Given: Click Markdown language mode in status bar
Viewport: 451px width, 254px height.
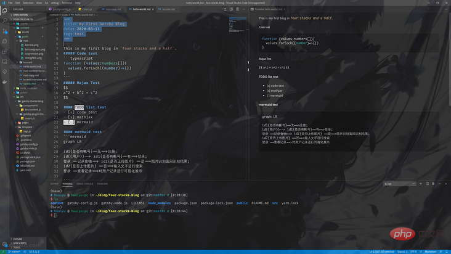Looking at the screenshot, I should pos(430,252).
